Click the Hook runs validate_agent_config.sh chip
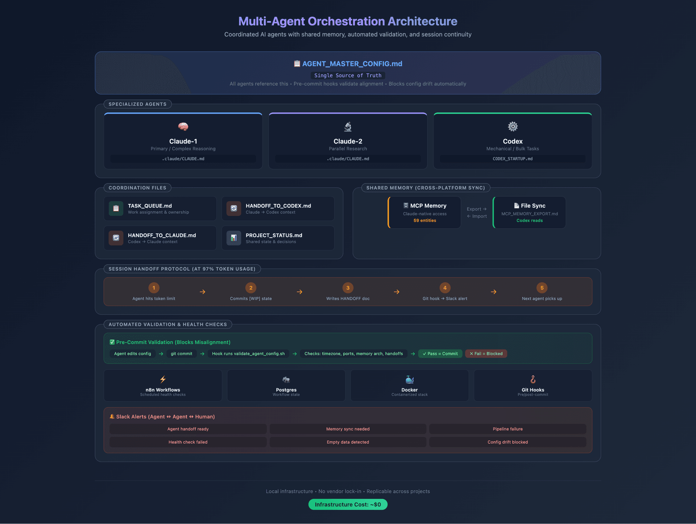This screenshot has height=524, width=696. click(248, 354)
